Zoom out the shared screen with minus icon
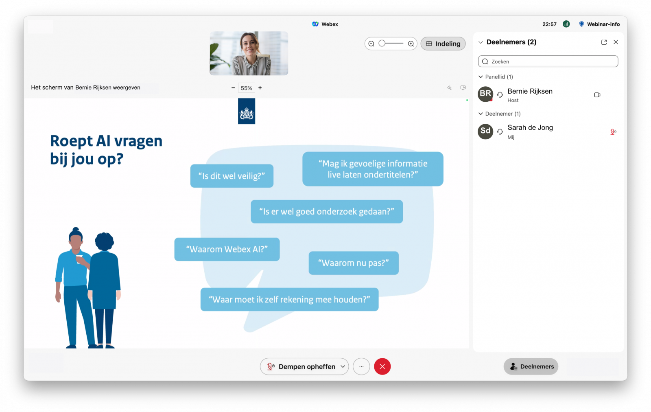This screenshot has height=412, width=651. 233,88
